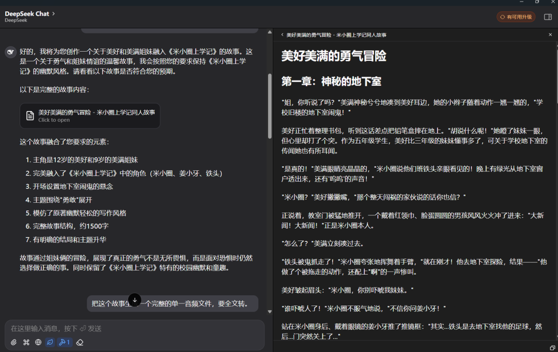The image size is (558, 352).
Task: Click the 有可用升级 update button
Action: click(516, 17)
